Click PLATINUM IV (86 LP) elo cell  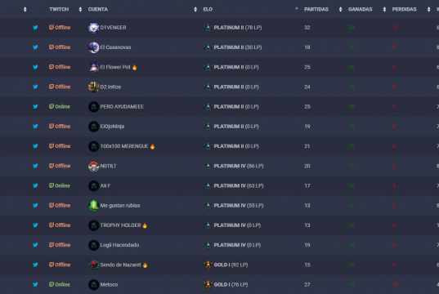click(x=239, y=166)
